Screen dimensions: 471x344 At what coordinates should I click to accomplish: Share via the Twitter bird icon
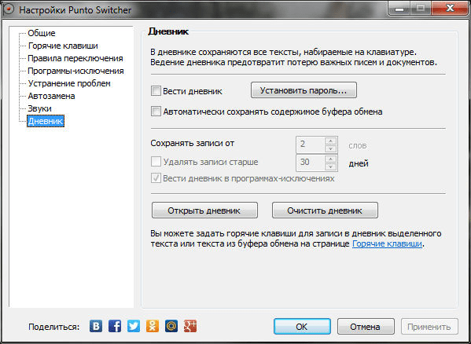tap(134, 326)
